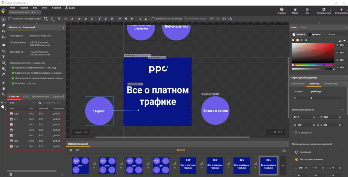Enable Управлять трансформацией checkbox
348x177 pixels.
pos(10,19)
